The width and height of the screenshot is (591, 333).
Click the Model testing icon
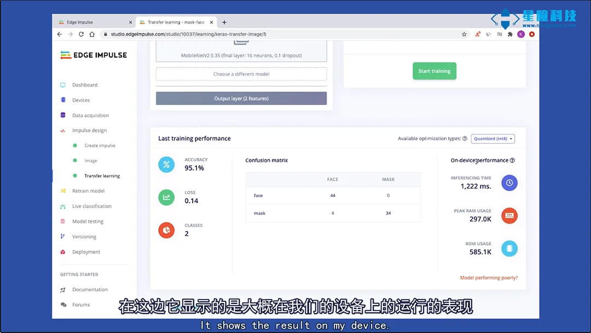click(63, 221)
